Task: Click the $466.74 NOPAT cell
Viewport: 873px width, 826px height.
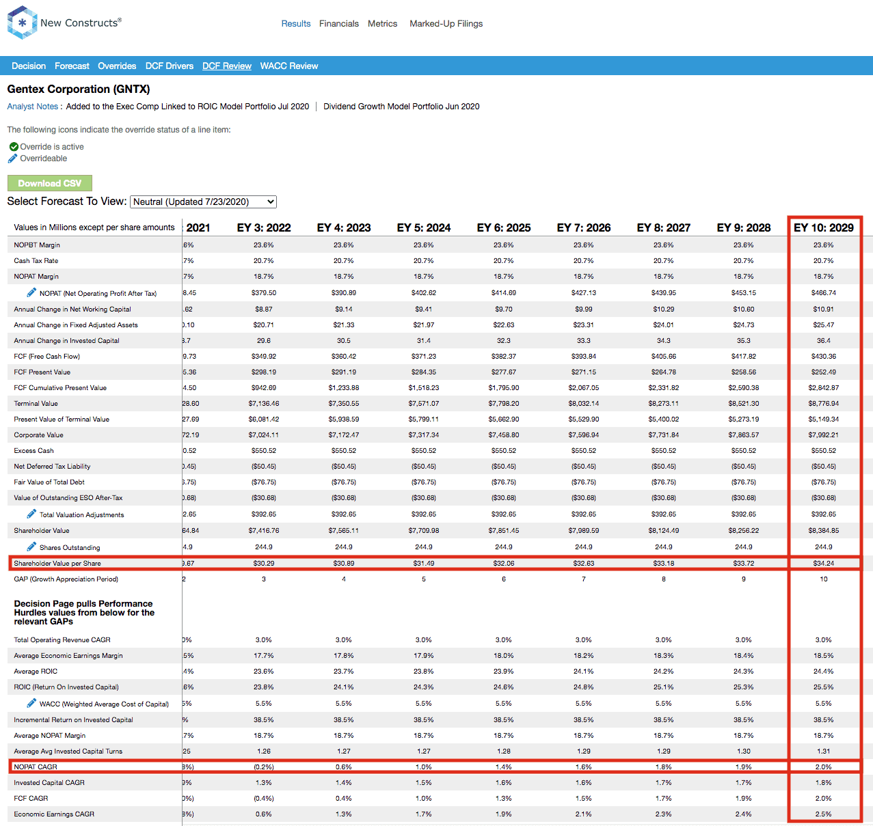Action: [824, 292]
